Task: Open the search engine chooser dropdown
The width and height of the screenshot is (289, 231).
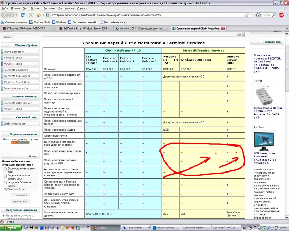Action: coord(258,15)
